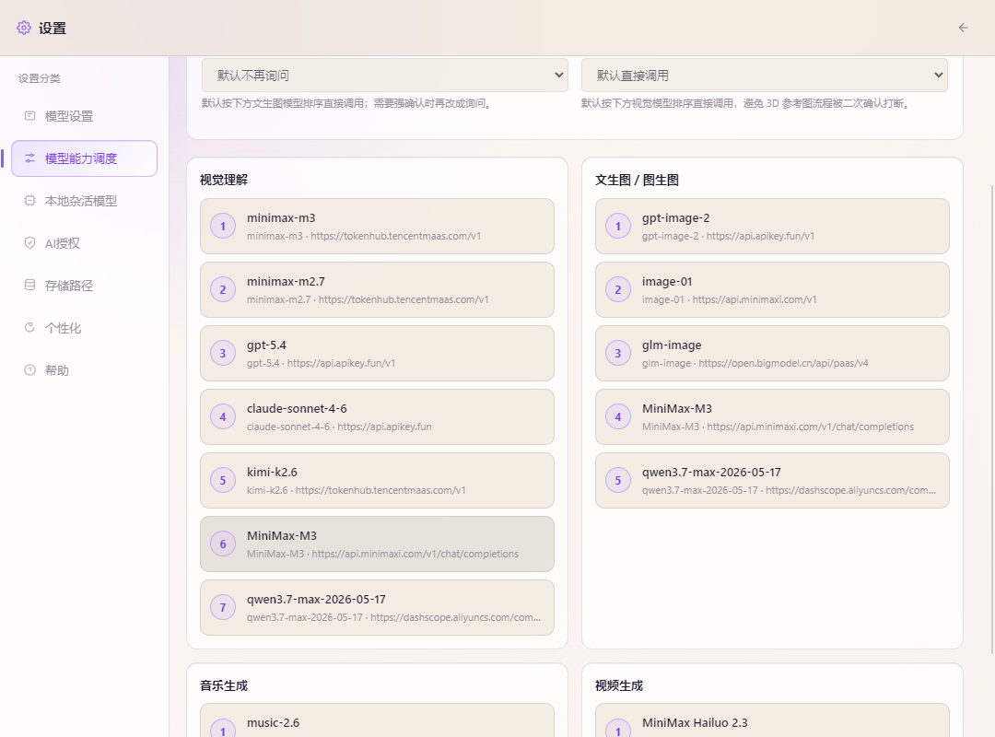The image size is (995, 737).
Task: Click the page vertical scrollbar
Action: point(992,419)
